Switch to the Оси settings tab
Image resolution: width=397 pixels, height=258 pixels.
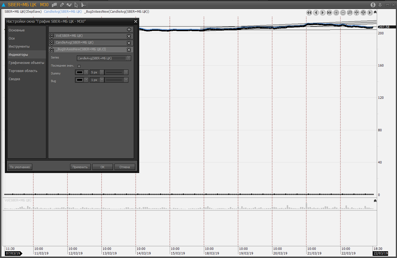pos(12,38)
